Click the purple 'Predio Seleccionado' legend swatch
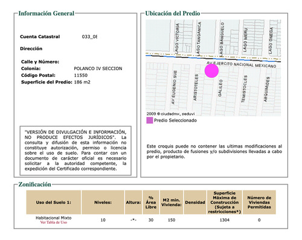 149,120
